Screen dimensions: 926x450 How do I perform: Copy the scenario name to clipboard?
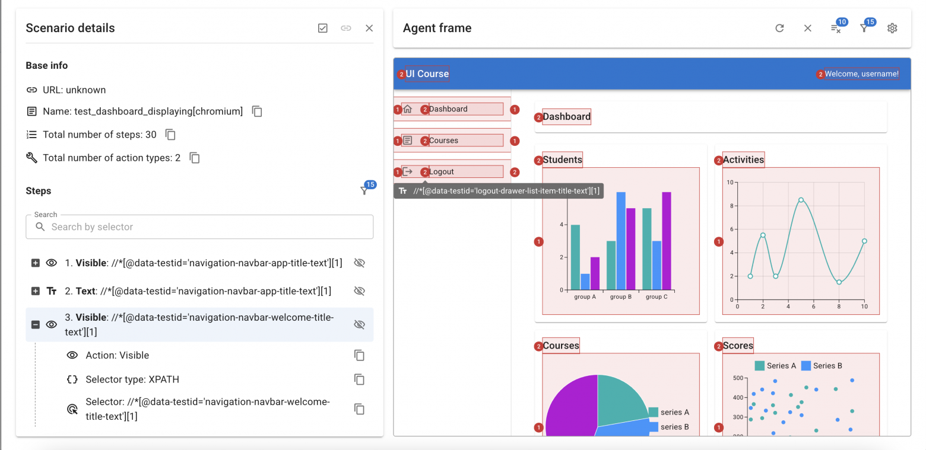point(257,111)
